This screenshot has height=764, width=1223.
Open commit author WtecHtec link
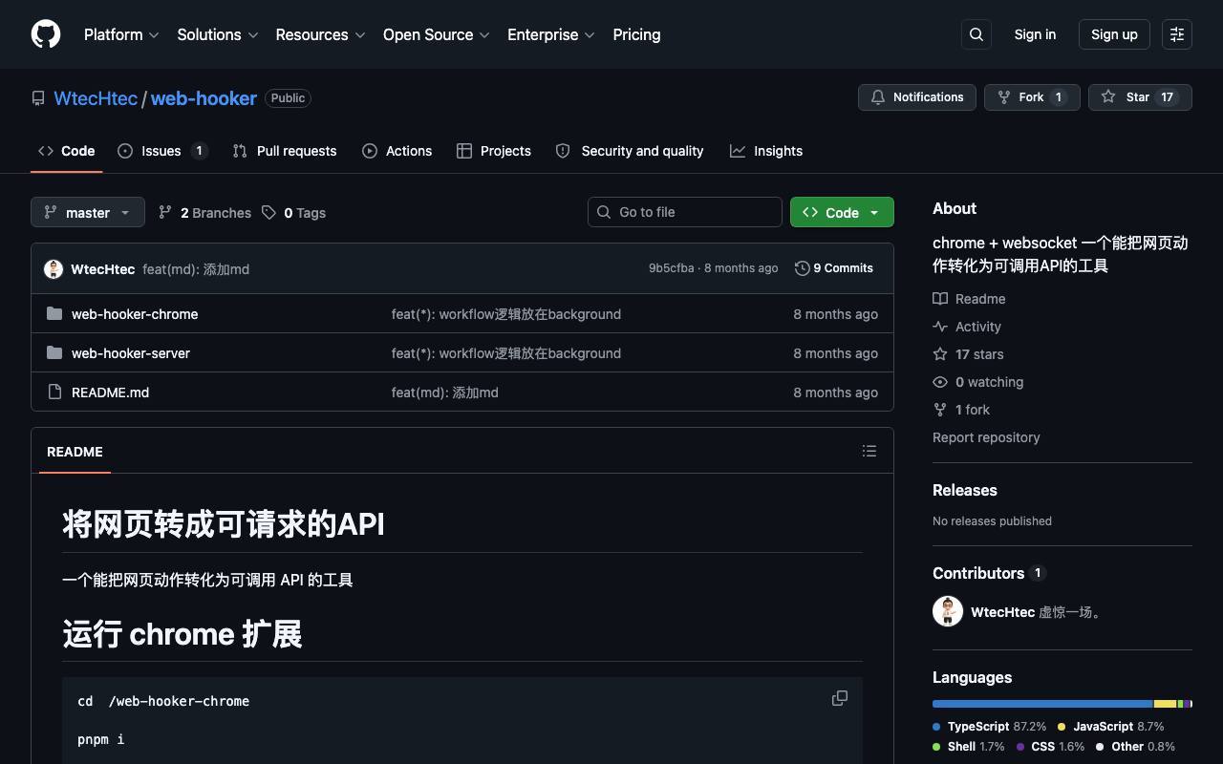pyautogui.click(x=103, y=269)
